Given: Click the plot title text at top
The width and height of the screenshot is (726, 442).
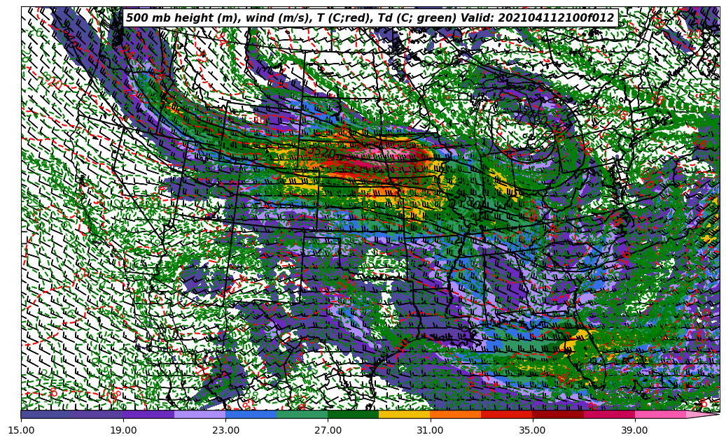Looking at the screenshot, I should [370, 18].
